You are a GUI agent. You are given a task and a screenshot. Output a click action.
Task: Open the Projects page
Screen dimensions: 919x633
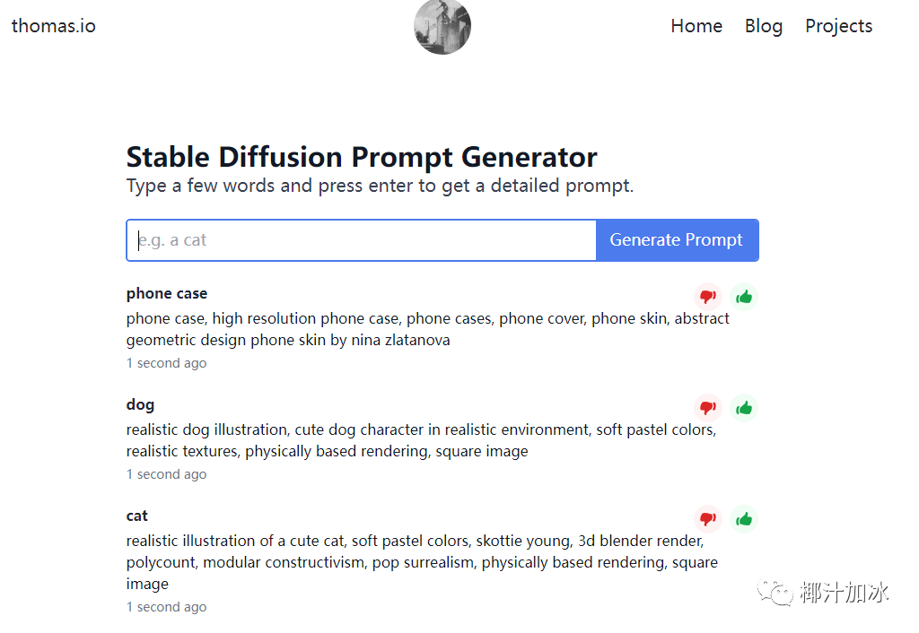838,26
